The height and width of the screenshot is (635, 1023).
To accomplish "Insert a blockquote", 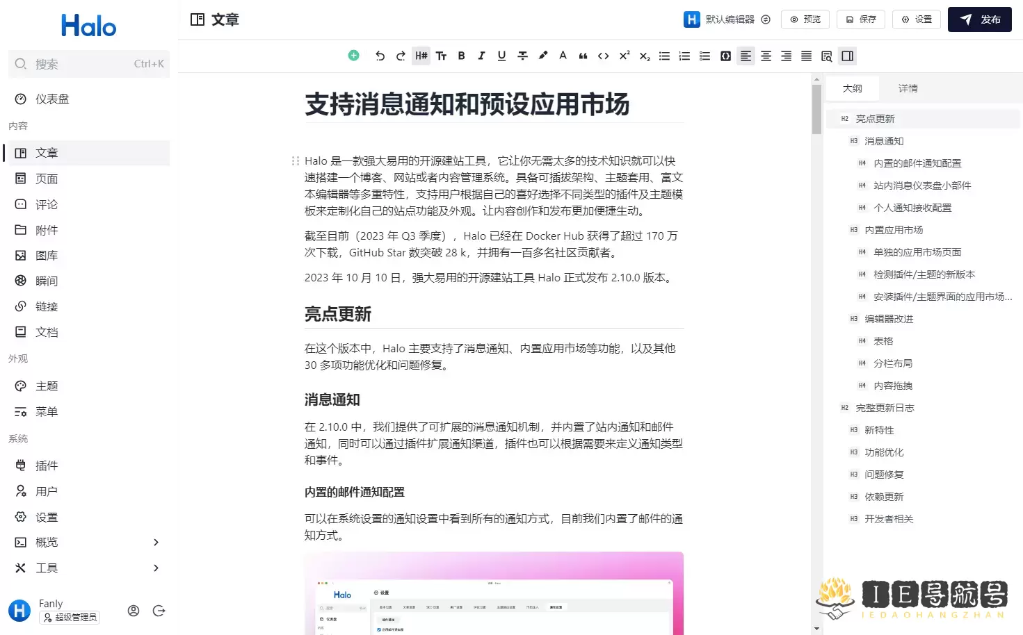I will pyautogui.click(x=583, y=56).
